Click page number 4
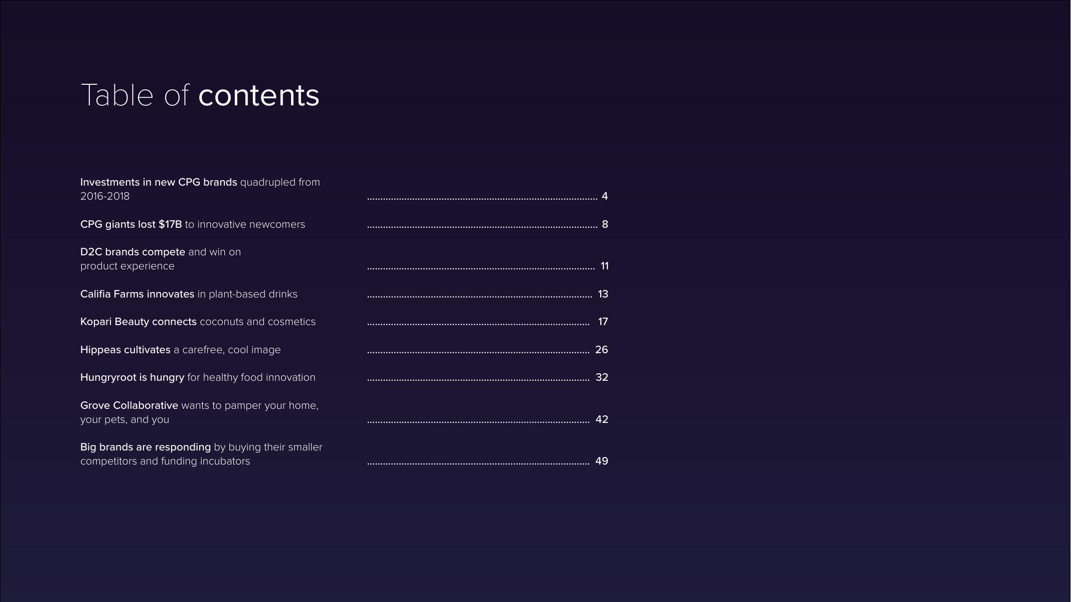1071x602 pixels. tap(605, 196)
